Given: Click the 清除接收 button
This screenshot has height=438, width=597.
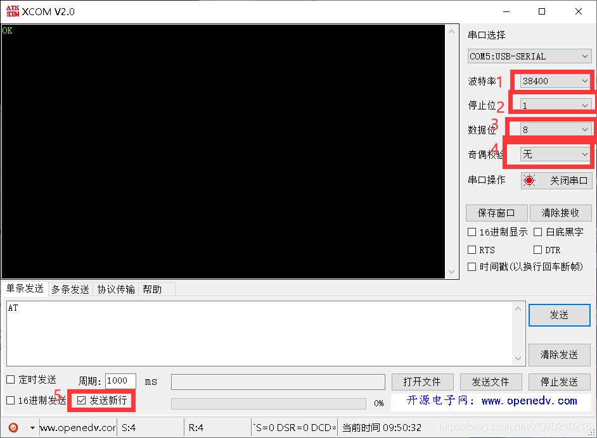Looking at the screenshot, I should [560, 213].
